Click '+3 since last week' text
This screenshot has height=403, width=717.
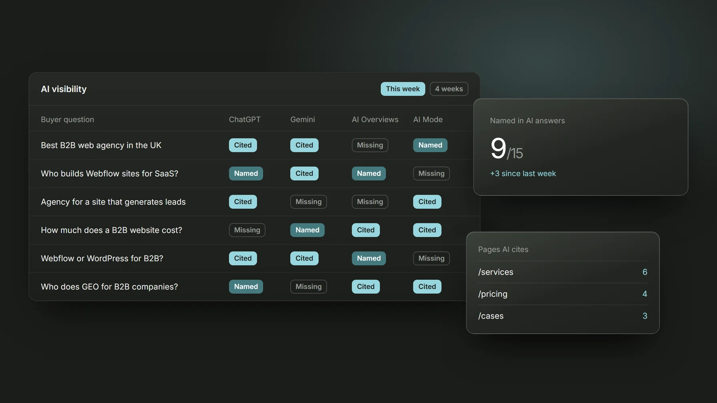[x=523, y=174]
